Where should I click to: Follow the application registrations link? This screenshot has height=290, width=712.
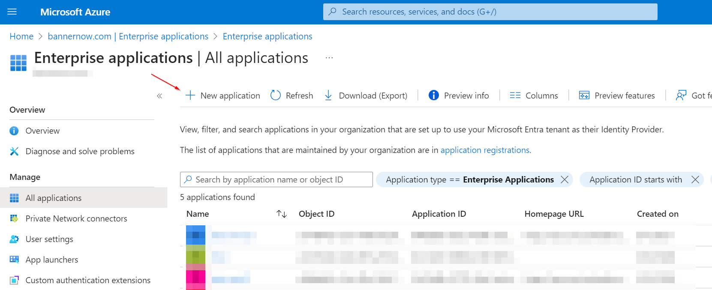click(485, 150)
